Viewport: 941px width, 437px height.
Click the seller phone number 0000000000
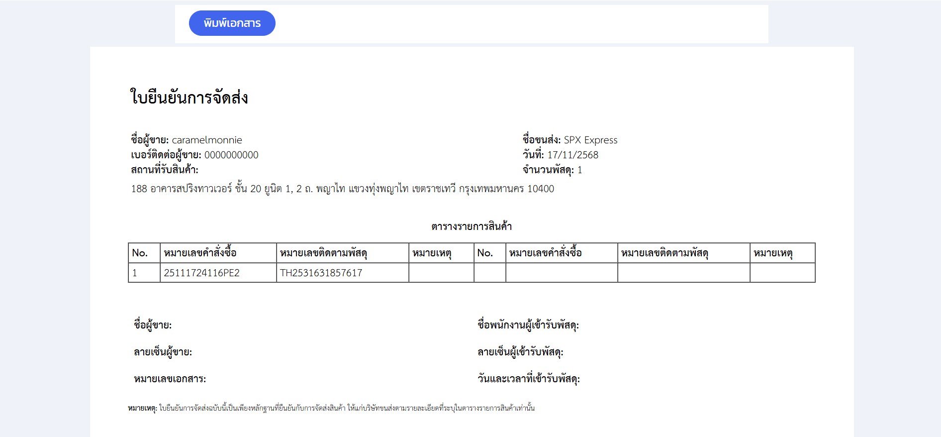point(231,155)
